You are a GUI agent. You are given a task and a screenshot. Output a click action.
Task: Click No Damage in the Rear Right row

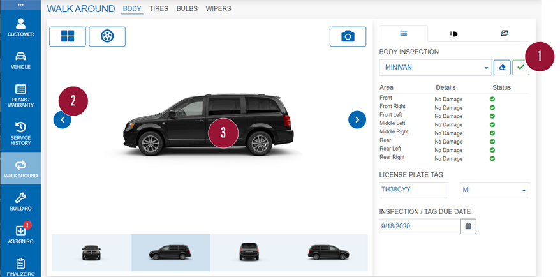[448, 159]
